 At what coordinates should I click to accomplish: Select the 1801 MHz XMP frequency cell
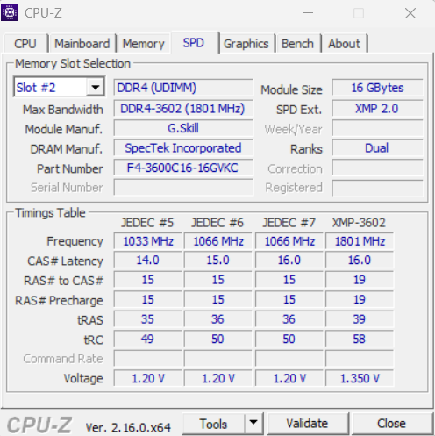pos(360,241)
